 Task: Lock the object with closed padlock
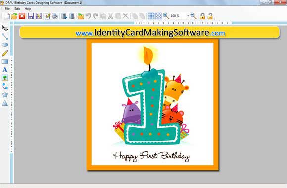pos(202,16)
